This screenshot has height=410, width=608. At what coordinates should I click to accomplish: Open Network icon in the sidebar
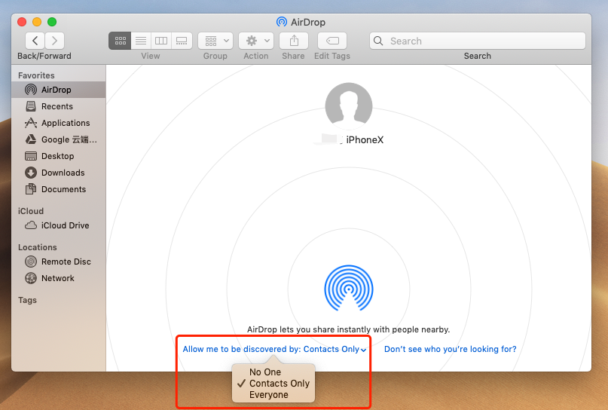pyautogui.click(x=31, y=278)
